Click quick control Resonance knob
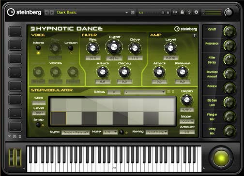This screenshot has width=244, height=176. pyautogui.click(x=229, y=45)
